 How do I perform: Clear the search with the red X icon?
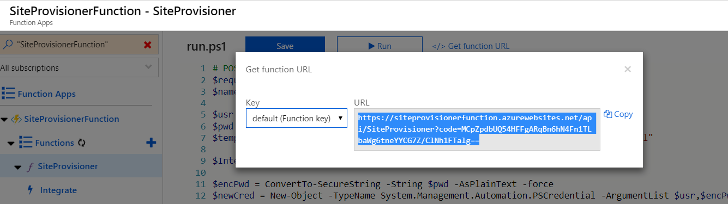point(147,45)
